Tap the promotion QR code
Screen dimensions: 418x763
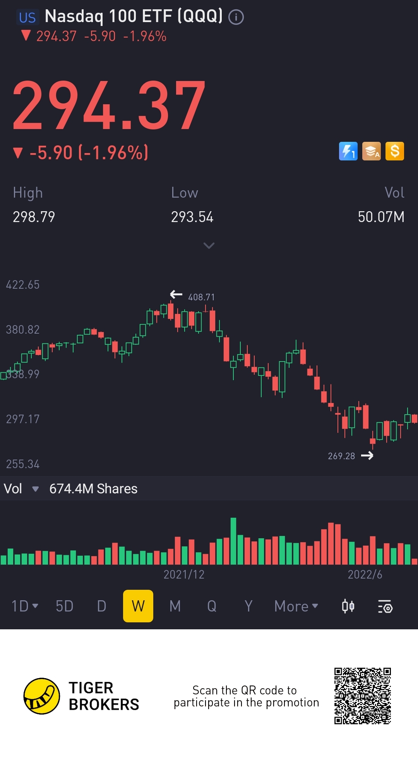(x=363, y=696)
